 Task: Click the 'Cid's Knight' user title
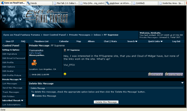tap(35, 53)
